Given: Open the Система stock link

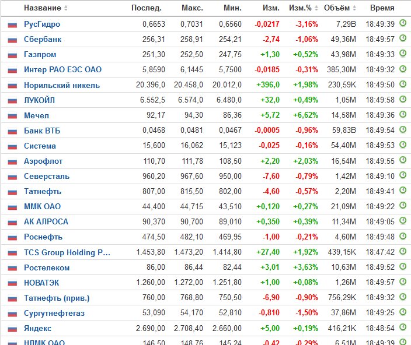Looking at the screenshot, I should [x=40, y=146].
